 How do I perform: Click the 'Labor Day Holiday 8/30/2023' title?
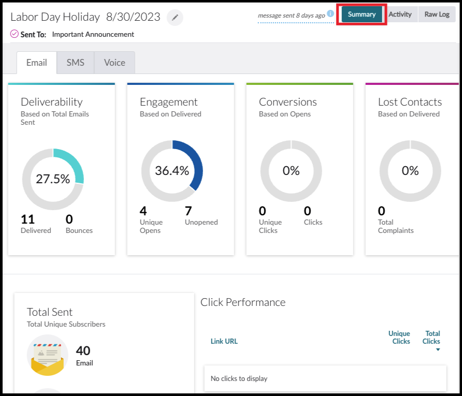point(85,17)
